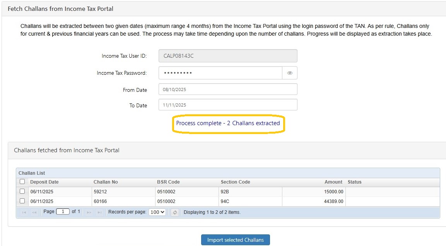
Task: Jump to last page of Challan List
Action: [99, 212]
